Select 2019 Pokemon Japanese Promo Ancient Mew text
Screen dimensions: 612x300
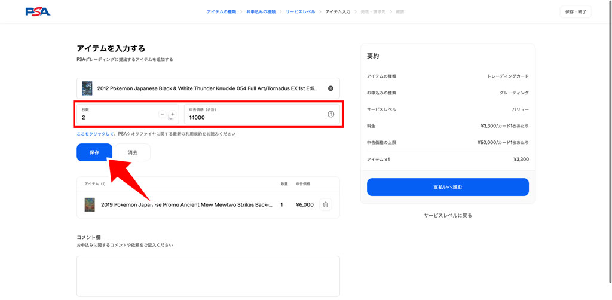coord(186,204)
